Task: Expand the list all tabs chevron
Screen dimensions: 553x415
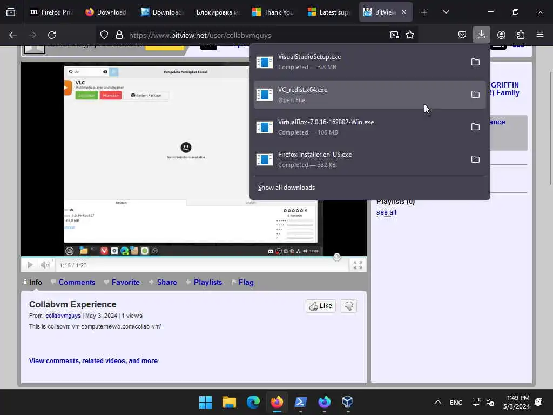Action: point(446,12)
